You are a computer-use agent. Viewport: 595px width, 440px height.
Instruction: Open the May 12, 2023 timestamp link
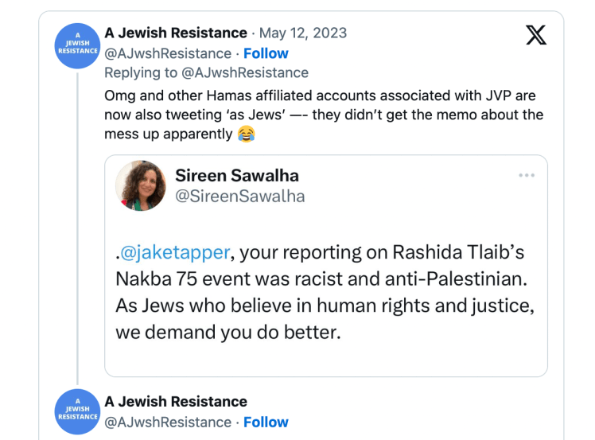click(x=303, y=33)
